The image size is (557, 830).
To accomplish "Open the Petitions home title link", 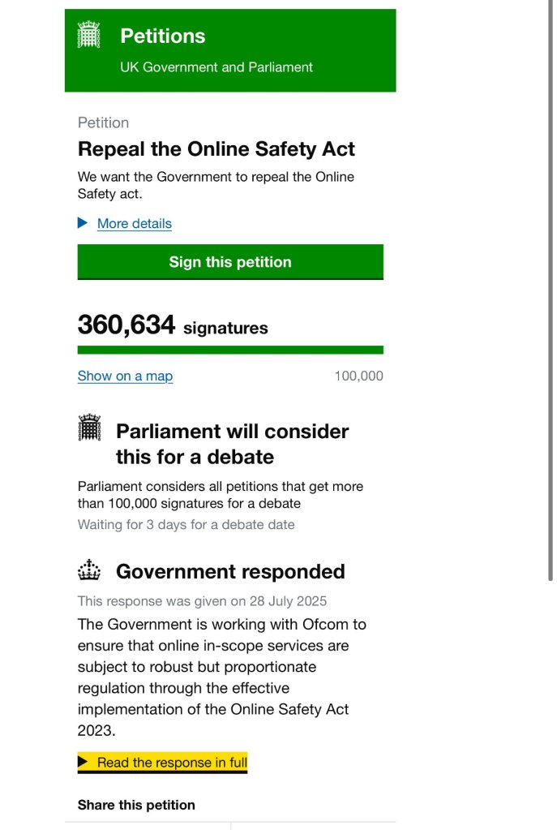I will (x=162, y=36).
